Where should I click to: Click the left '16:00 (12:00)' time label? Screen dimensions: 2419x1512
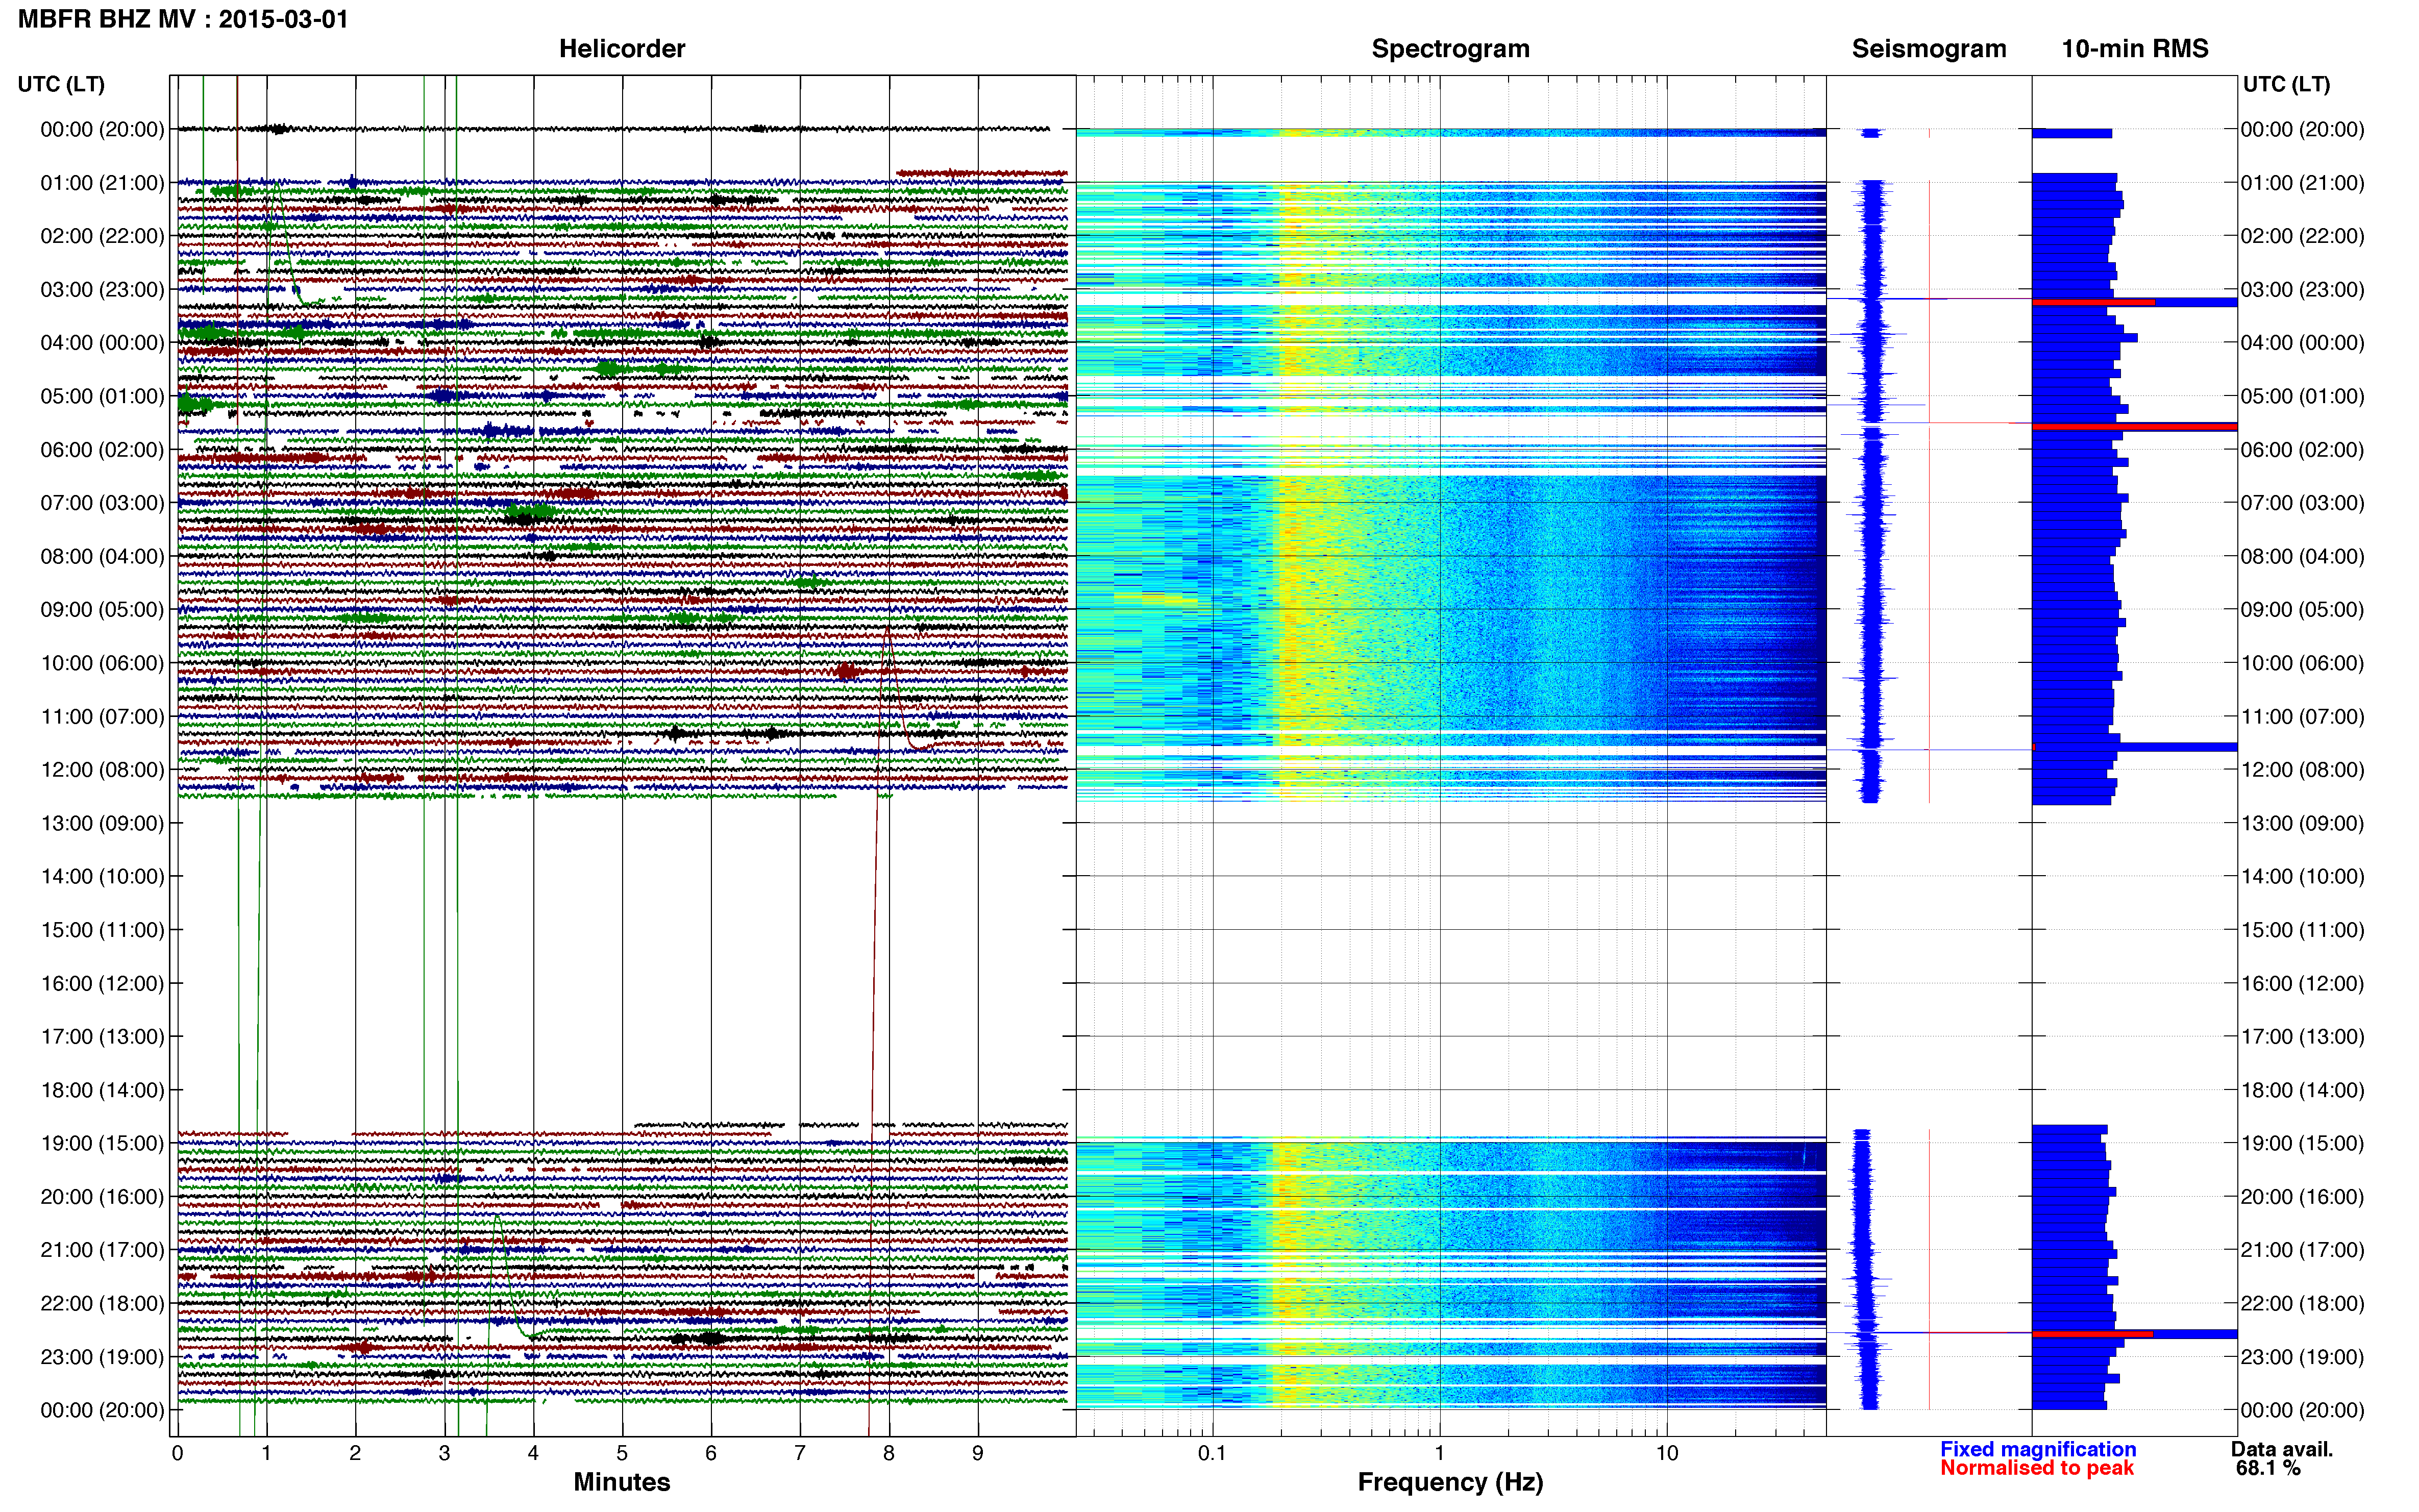[102, 983]
